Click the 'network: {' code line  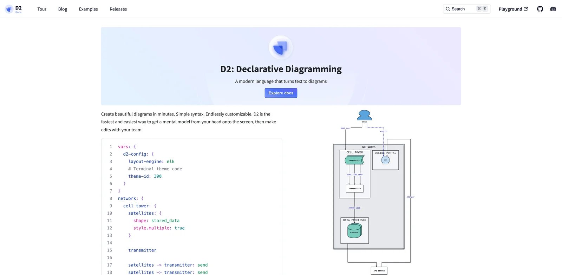131,198
